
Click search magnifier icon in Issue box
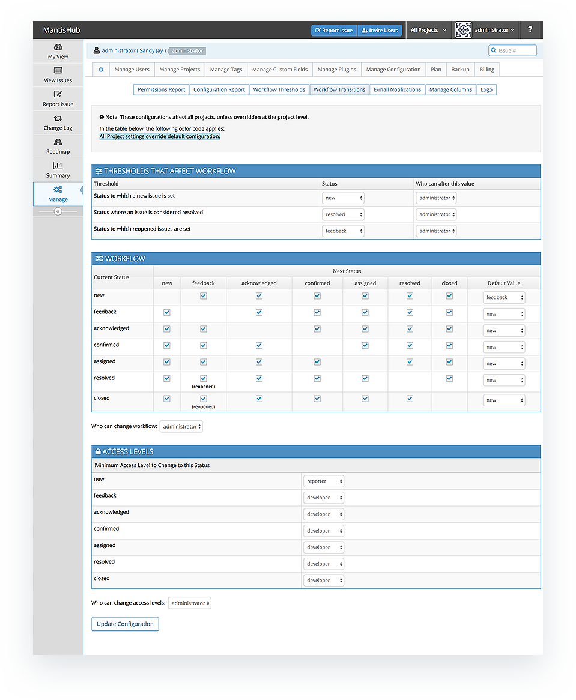493,50
